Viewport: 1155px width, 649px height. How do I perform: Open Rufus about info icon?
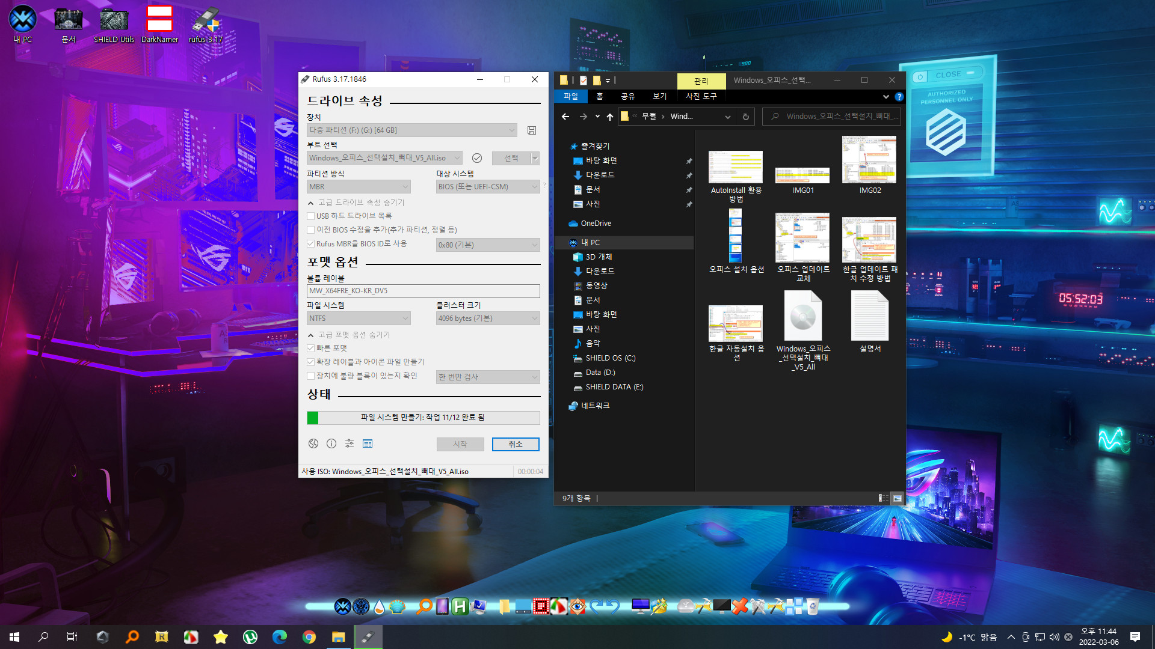point(331,443)
